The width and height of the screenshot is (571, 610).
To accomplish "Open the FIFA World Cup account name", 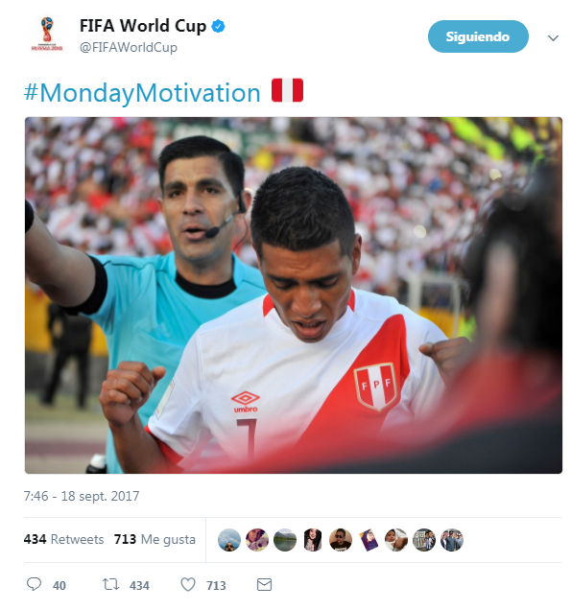I will [143, 26].
